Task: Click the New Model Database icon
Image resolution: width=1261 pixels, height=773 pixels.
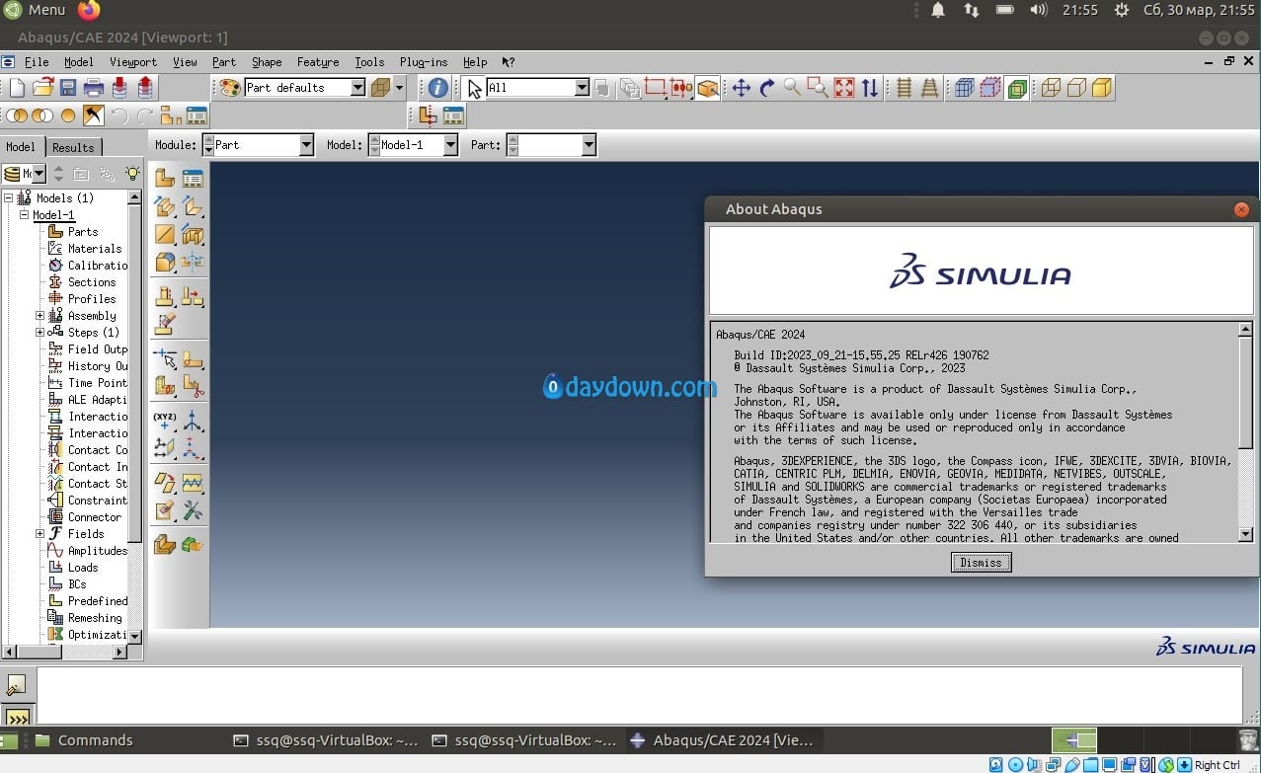Action: (16, 88)
